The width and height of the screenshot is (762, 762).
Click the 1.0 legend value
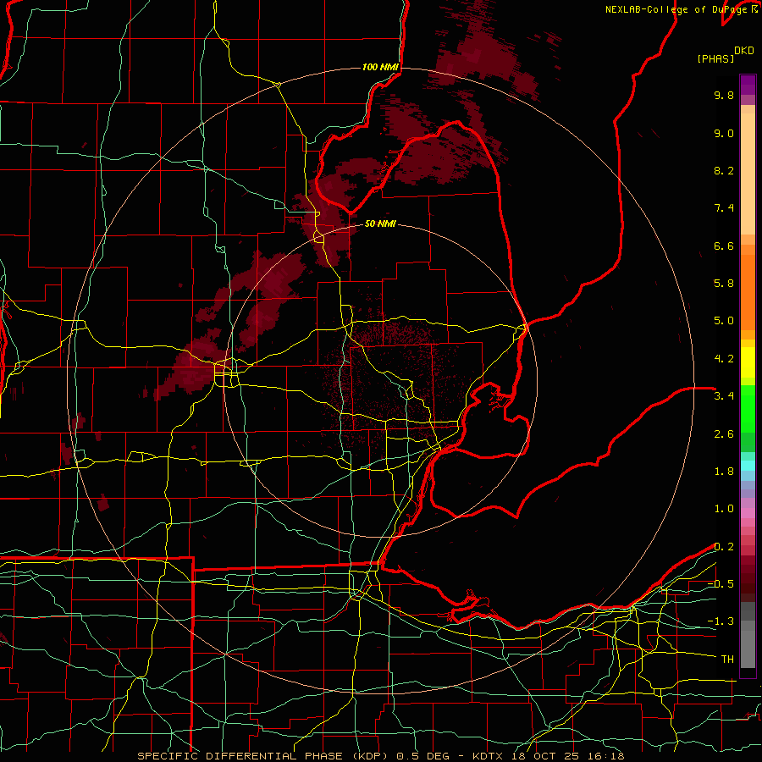(724, 509)
